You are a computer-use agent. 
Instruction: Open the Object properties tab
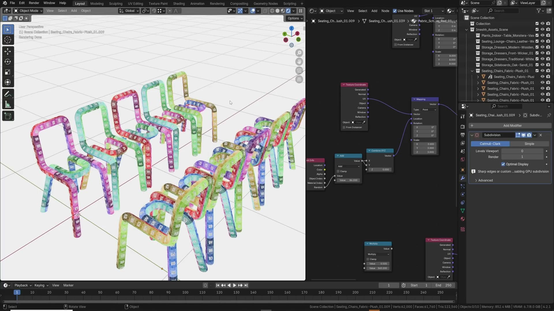pyautogui.click(x=463, y=170)
